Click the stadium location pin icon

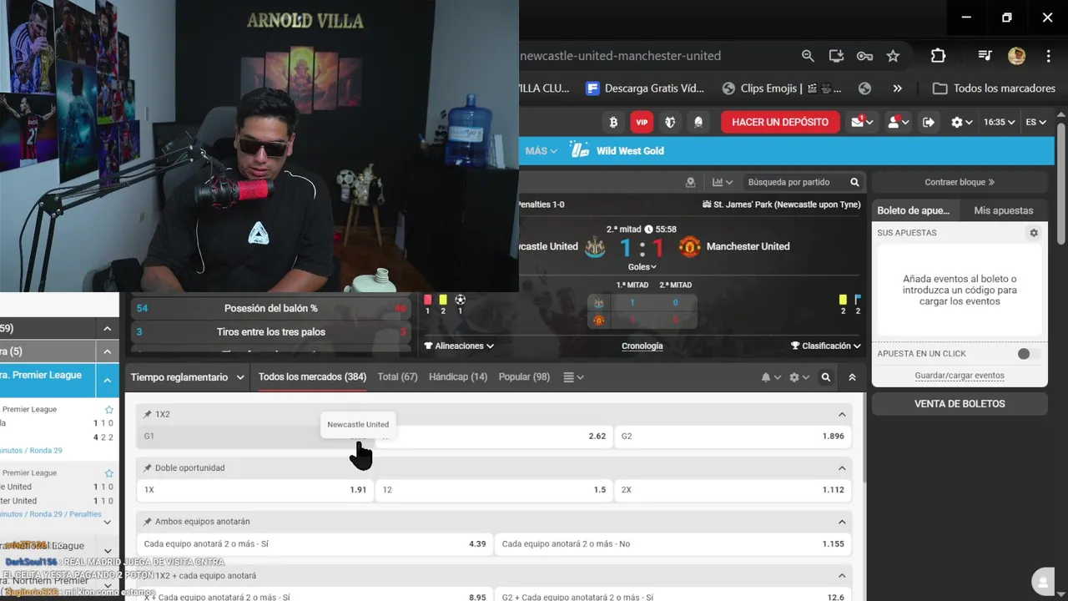point(690,182)
